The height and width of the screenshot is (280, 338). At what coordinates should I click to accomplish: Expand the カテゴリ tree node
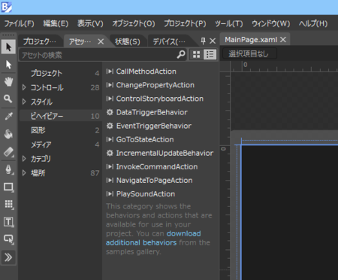click(x=24, y=159)
